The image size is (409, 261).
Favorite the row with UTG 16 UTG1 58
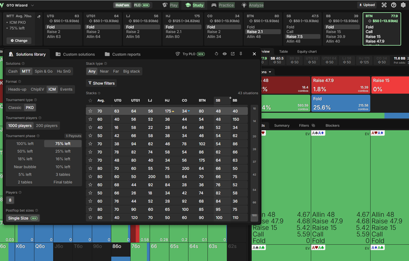point(90,127)
